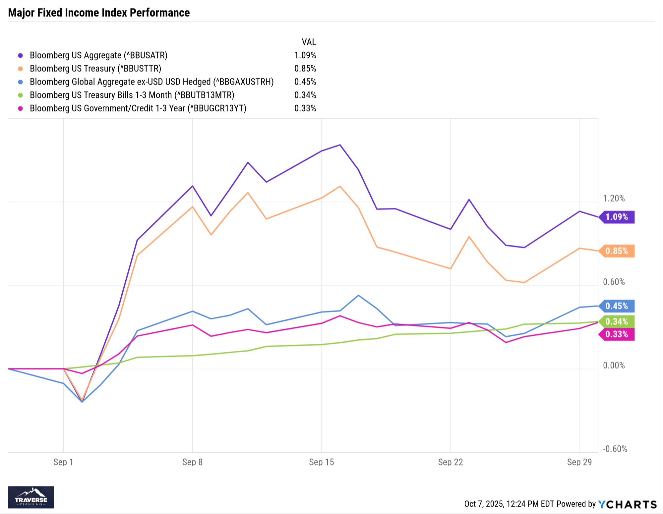Click the VAL column header

coord(309,42)
